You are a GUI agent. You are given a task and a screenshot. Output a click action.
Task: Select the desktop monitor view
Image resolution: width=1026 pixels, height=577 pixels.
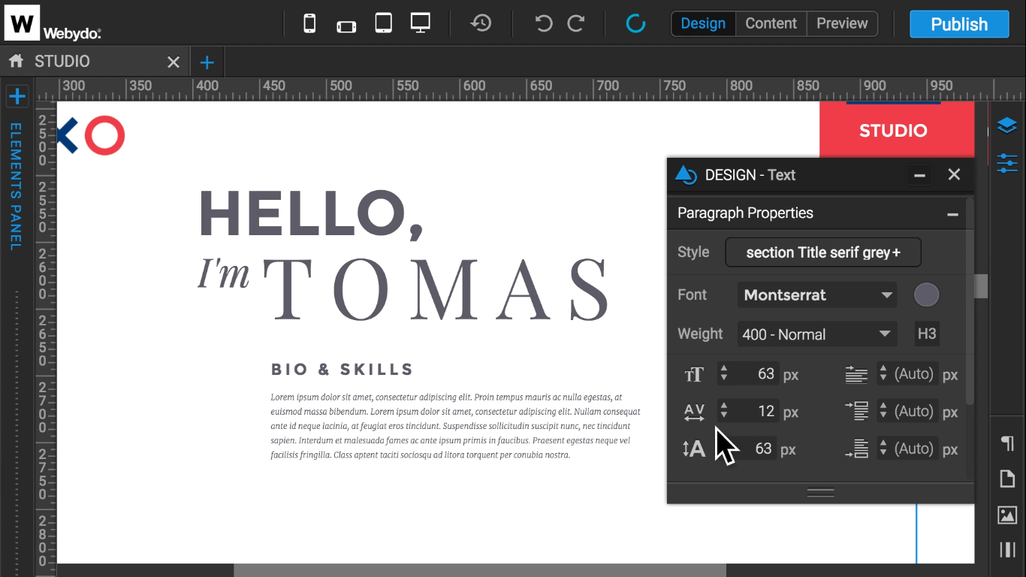click(421, 23)
